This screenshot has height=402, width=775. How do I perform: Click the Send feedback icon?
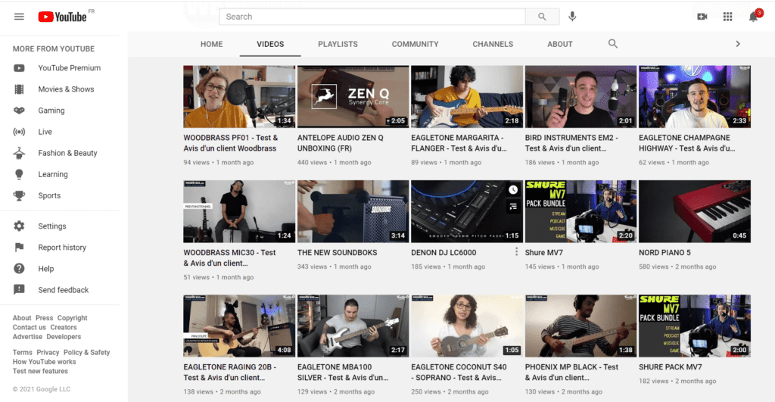tap(19, 290)
